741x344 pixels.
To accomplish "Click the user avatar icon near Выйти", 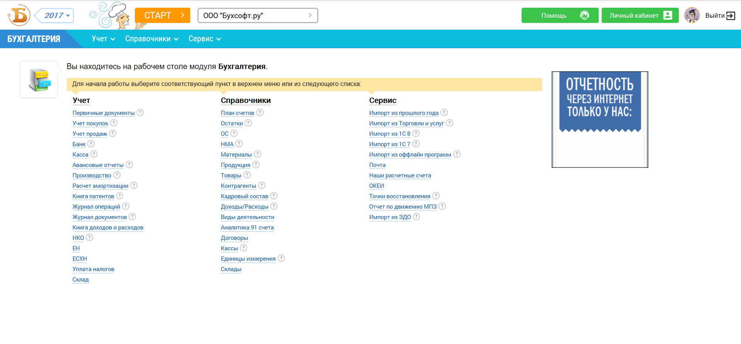I will pos(692,15).
